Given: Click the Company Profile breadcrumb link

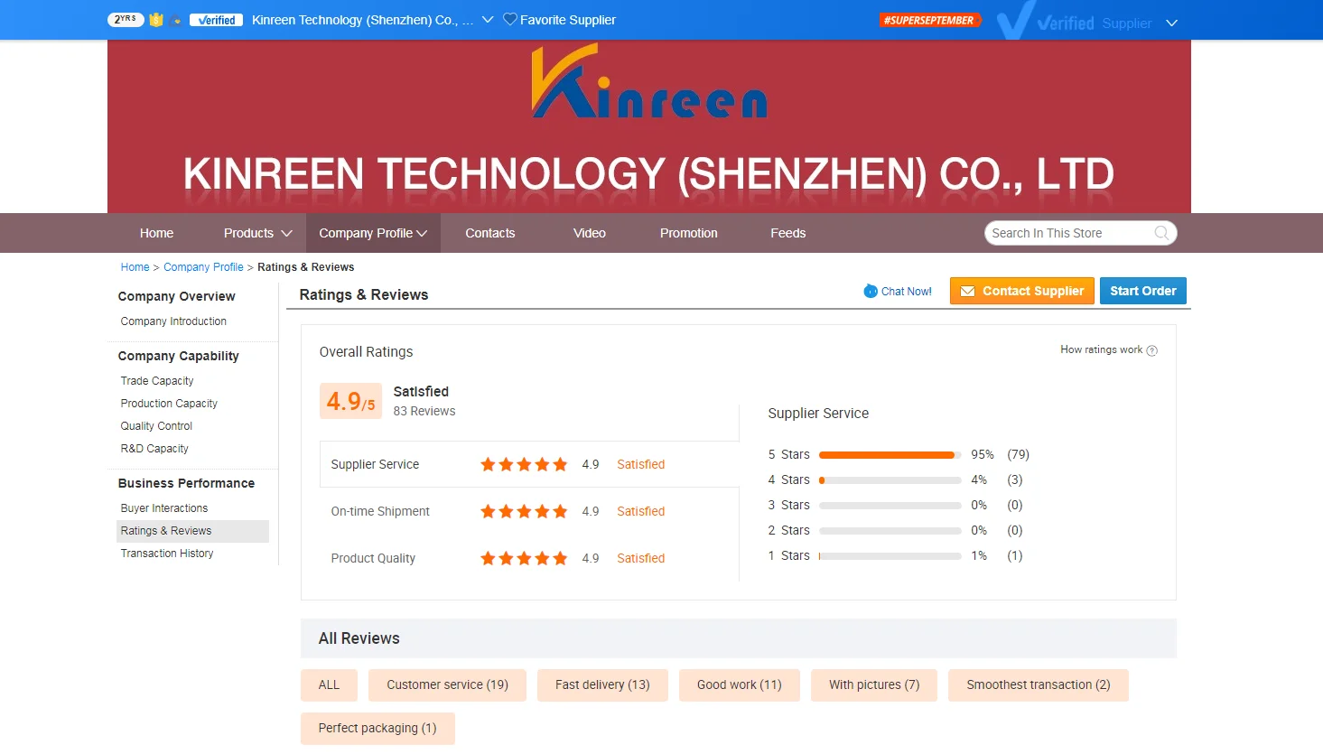Looking at the screenshot, I should 203,267.
